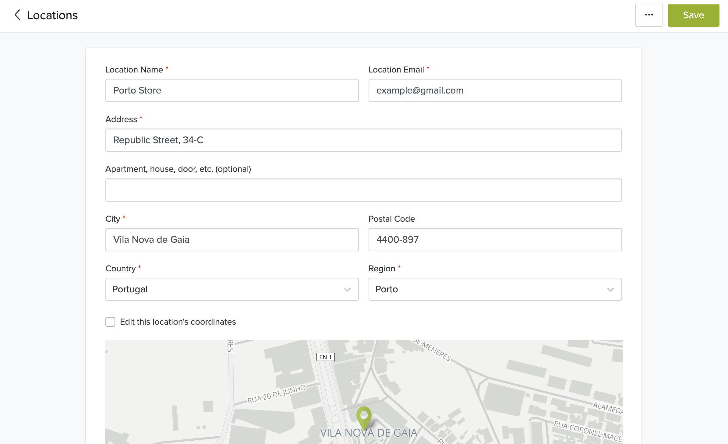Edit the City field Vila Nova de Gaia
The image size is (728, 444).
tap(231, 240)
